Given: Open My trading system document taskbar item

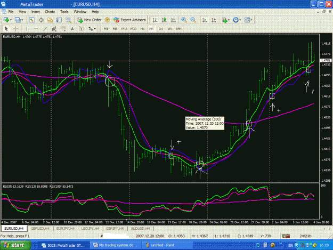Looking at the screenshot, I should coord(116,245).
